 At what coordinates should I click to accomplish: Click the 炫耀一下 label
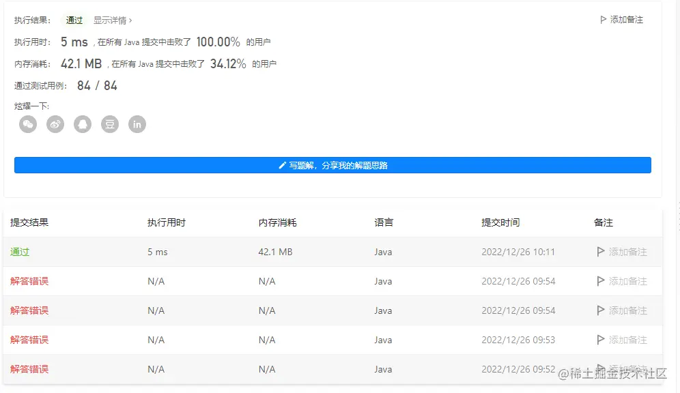click(x=31, y=106)
